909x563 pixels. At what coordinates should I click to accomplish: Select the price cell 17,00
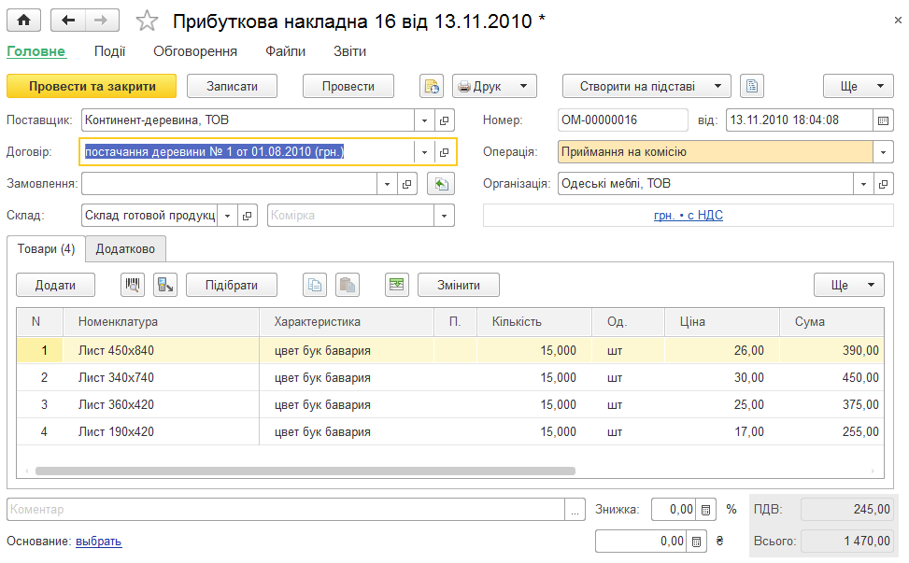point(722,431)
